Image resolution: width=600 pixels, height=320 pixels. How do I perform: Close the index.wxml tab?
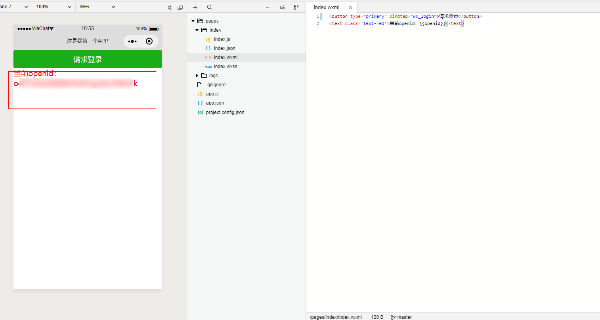tap(350, 8)
